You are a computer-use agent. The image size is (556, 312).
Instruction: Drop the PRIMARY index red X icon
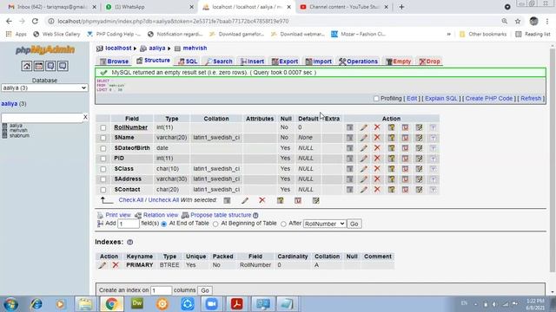pos(116,265)
